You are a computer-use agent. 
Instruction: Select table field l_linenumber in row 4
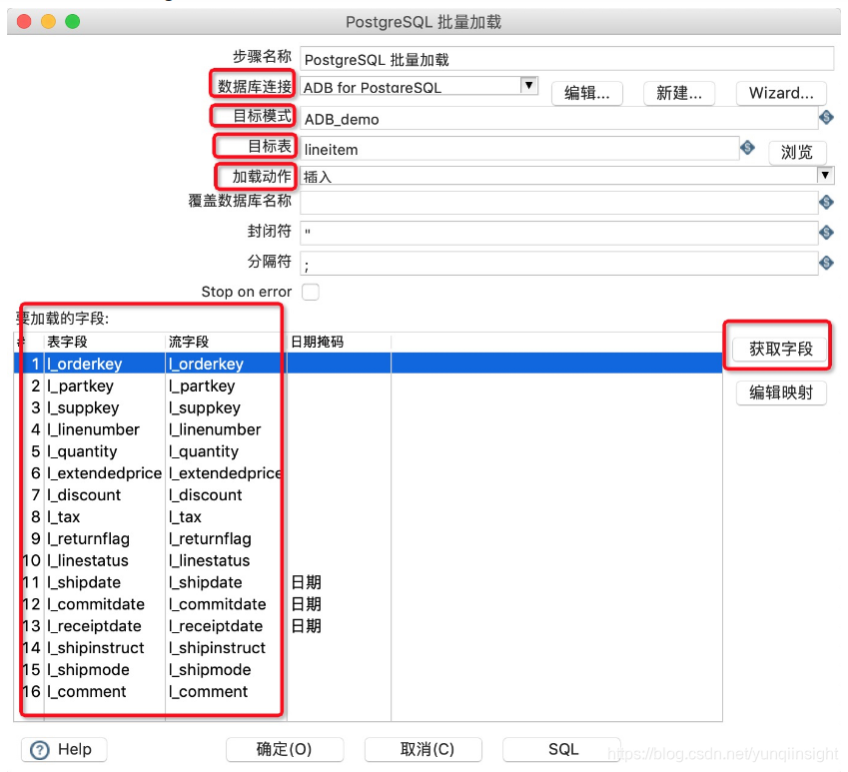click(94, 429)
